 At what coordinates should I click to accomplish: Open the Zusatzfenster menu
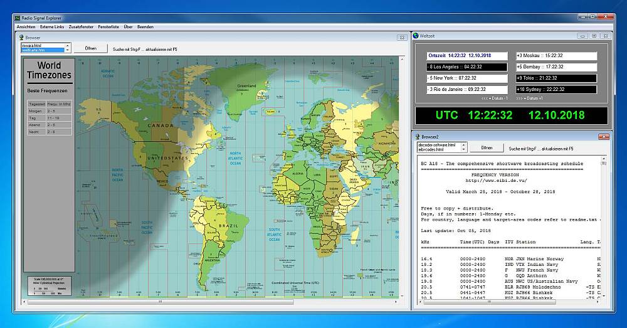tap(82, 27)
